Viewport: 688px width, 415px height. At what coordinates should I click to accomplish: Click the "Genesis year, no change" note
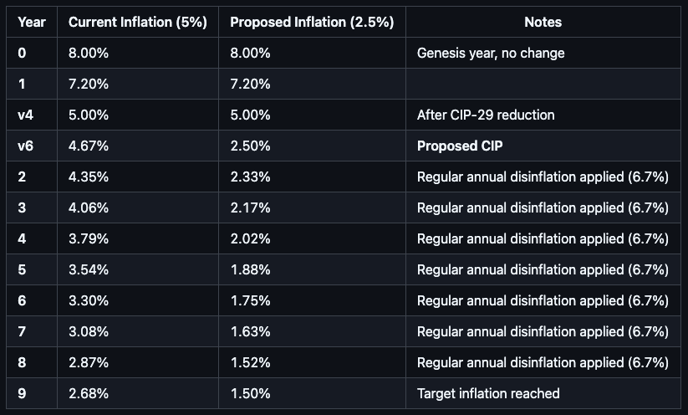[x=491, y=54]
